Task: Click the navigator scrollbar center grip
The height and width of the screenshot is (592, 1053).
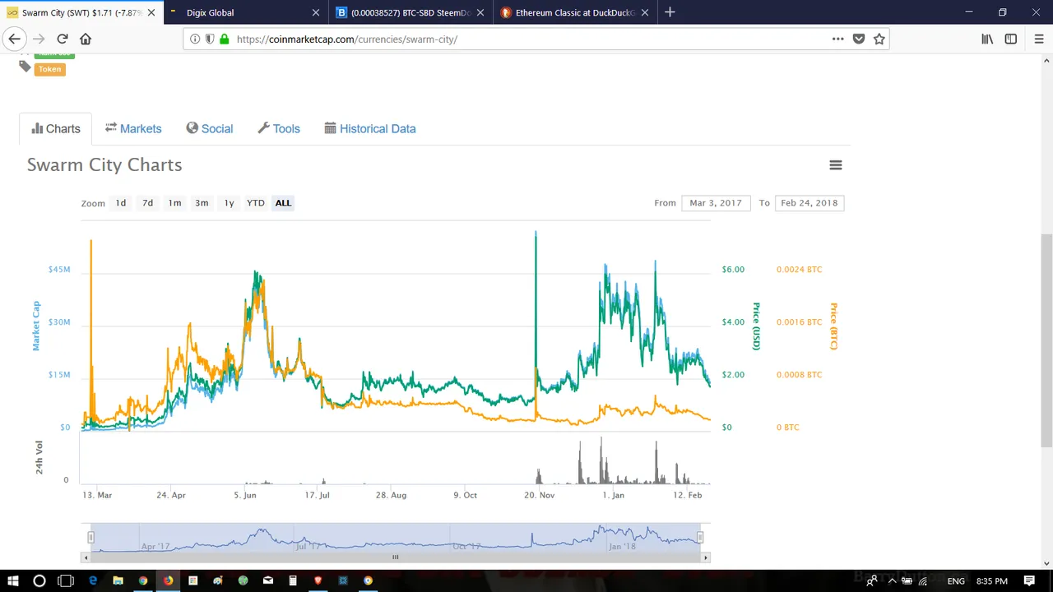Action: [395, 557]
